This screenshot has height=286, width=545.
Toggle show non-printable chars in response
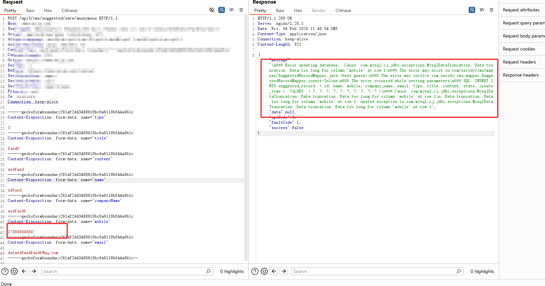482,10
